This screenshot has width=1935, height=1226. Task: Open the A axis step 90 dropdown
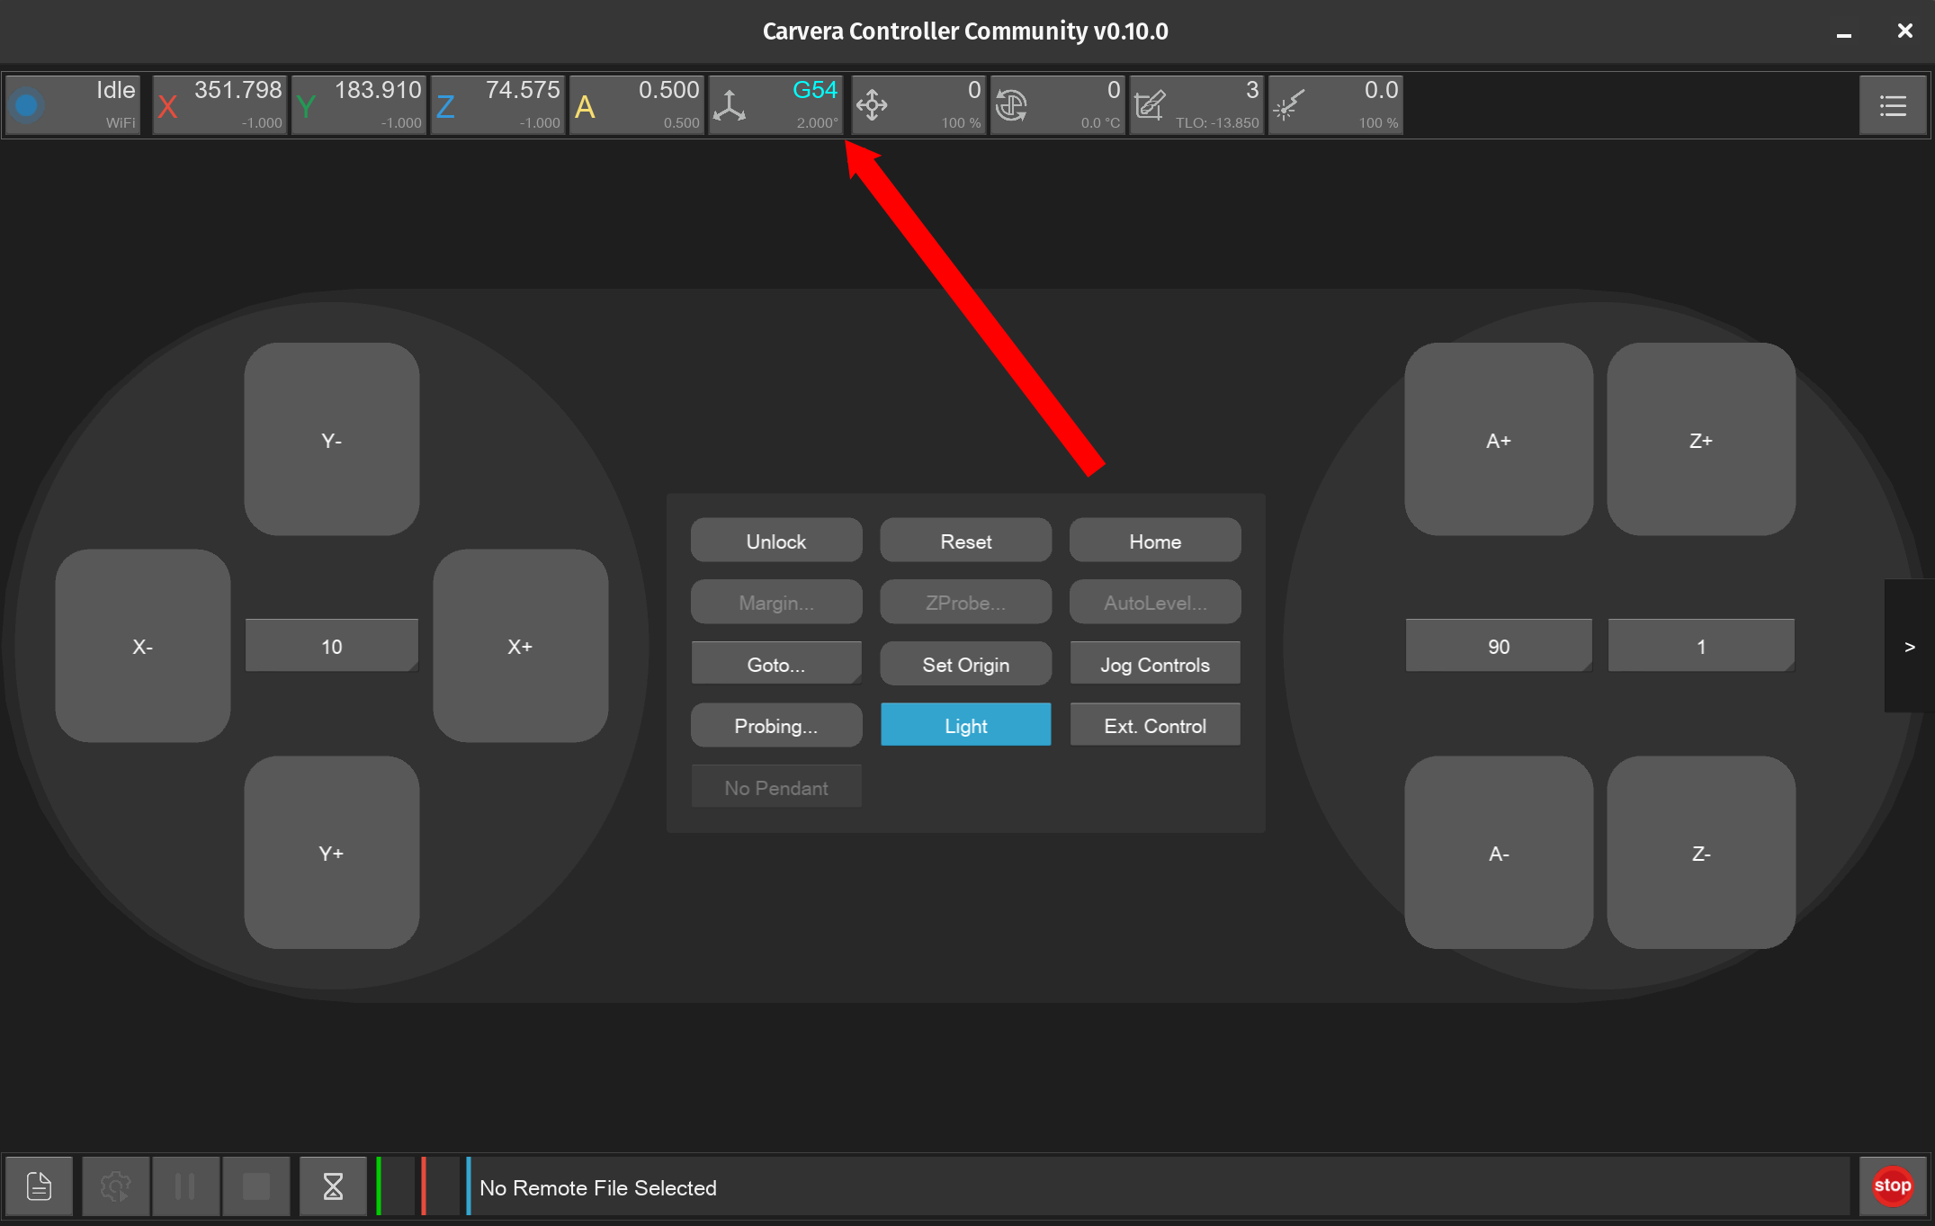click(x=1498, y=646)
